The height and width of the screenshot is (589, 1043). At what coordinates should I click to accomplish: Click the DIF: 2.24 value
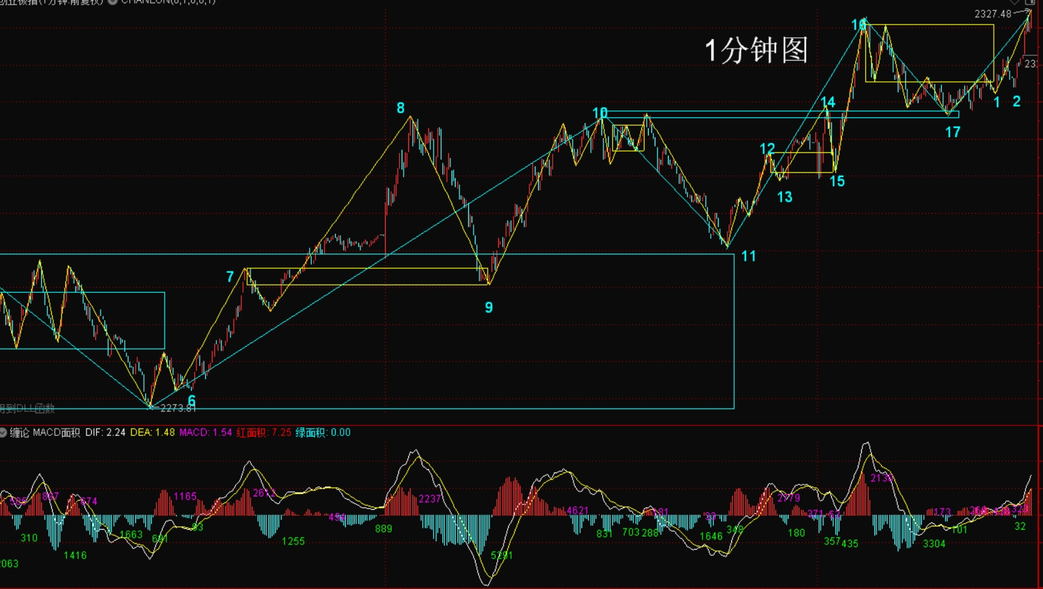click(x=105, y=433)
